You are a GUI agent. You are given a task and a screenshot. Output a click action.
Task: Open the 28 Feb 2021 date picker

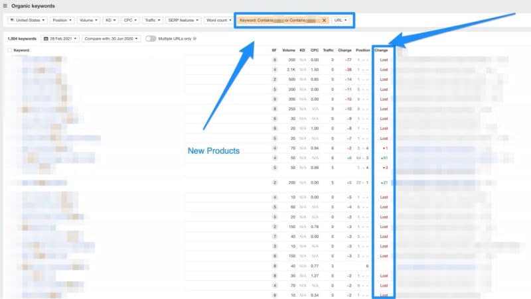coord(60,38)
